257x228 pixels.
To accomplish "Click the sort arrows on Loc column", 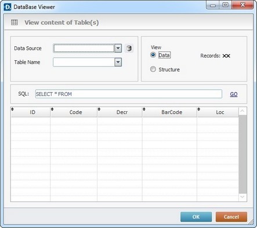I will click(x=198, y=109).
